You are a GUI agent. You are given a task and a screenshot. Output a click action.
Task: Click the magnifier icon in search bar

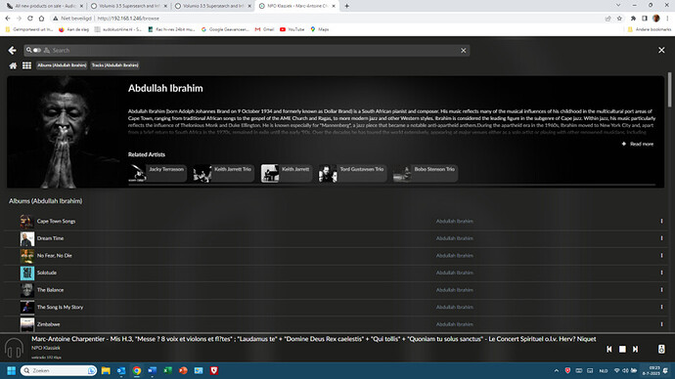click(x=28, y=50)
